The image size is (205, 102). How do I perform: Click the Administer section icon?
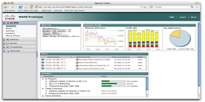pyautogui.click(x=8, y=51)
